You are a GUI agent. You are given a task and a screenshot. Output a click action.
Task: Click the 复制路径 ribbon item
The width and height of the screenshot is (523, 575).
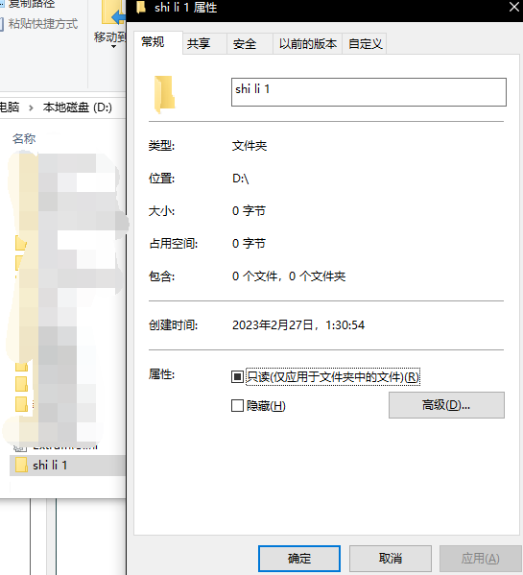click(28, 4)
